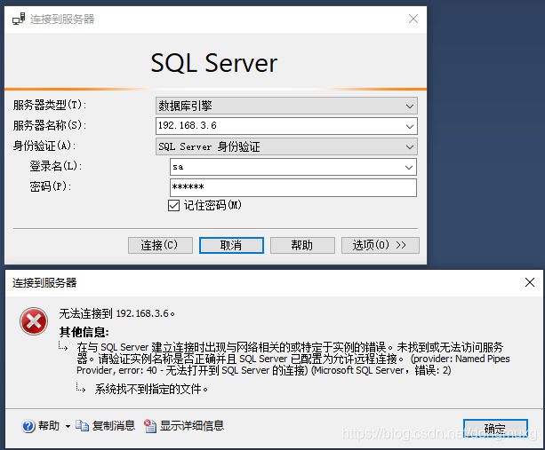
Task: Click the 无法连接到 192.168.3.6 message text
Action: pos(116,313)
